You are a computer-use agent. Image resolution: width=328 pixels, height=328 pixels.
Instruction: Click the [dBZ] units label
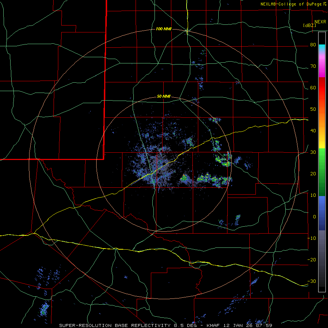click(309, 25)
